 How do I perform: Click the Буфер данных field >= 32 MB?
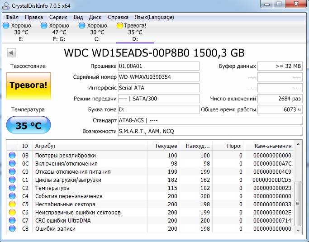pos(280,66)
